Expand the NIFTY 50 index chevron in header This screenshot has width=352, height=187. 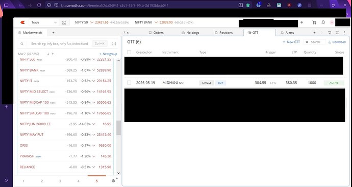[92, 22]
